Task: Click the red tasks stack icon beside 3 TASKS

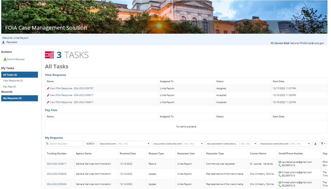Action: [x=49, y=54]
